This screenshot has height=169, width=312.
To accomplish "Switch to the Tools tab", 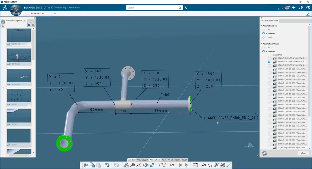I will [x=177, y=160].
